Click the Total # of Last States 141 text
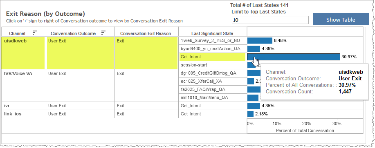Screen dimensions: 375x148 tap(259, 5)
